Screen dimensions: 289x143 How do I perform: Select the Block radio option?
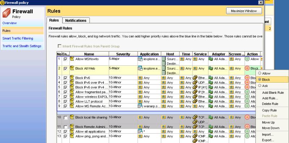(x=259, y=79)
